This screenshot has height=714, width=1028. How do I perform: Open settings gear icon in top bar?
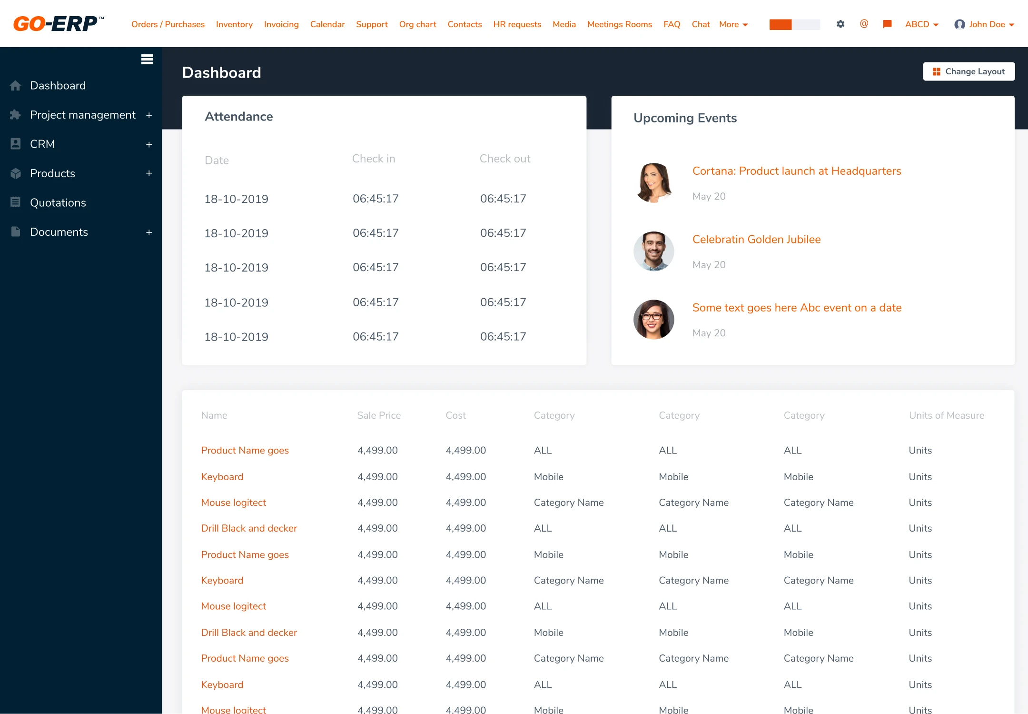pos(840,24)
